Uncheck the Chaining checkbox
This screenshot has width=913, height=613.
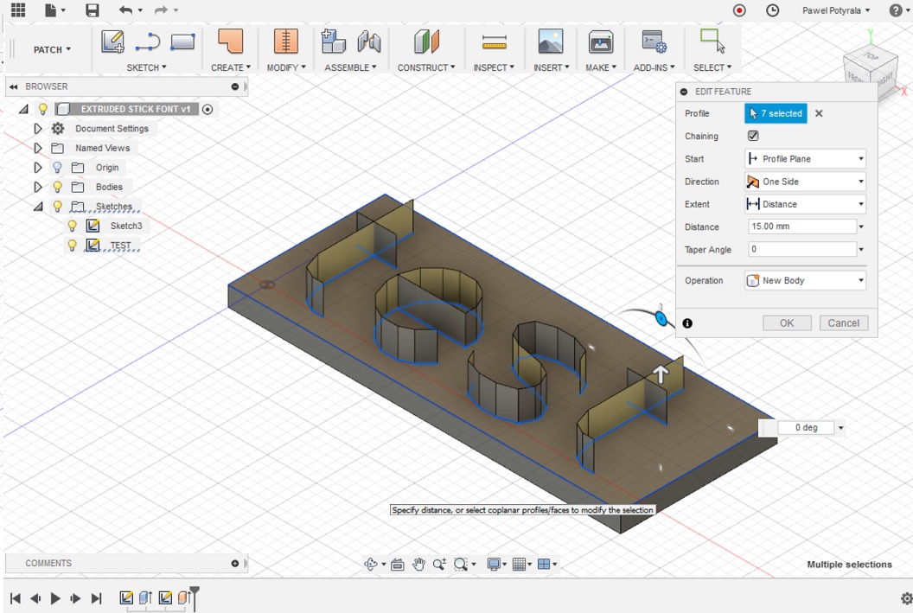(752, 136)
